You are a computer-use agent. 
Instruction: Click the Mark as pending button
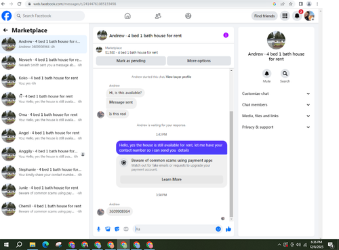(x=131, y=61)
